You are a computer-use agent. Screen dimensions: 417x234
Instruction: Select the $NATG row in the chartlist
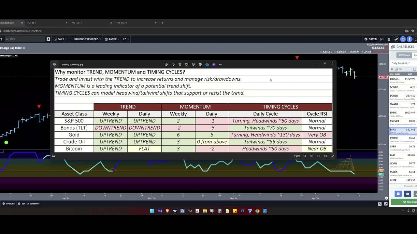pyautogui.click(x=403, y=105)
